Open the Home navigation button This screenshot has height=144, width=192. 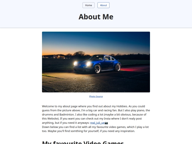[89, 5]
